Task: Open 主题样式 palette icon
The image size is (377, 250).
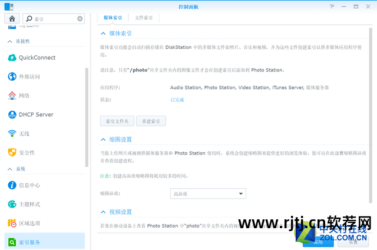Action: click(x=12, y=204)
